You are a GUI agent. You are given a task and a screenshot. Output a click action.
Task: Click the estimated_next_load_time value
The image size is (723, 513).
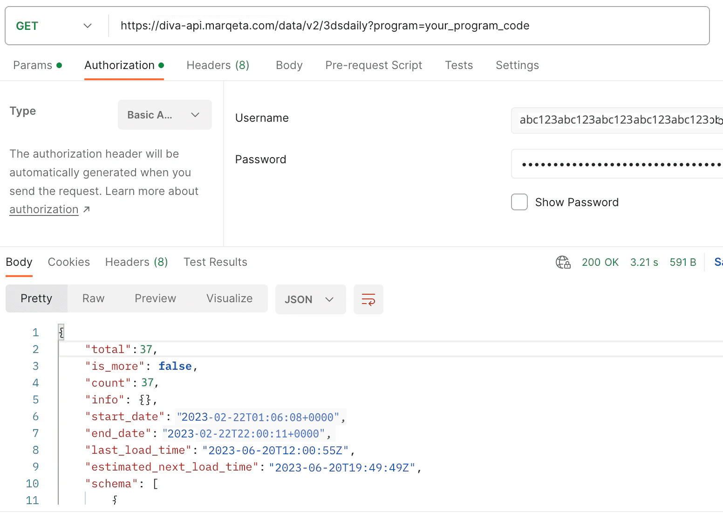[x=342, y=467]
